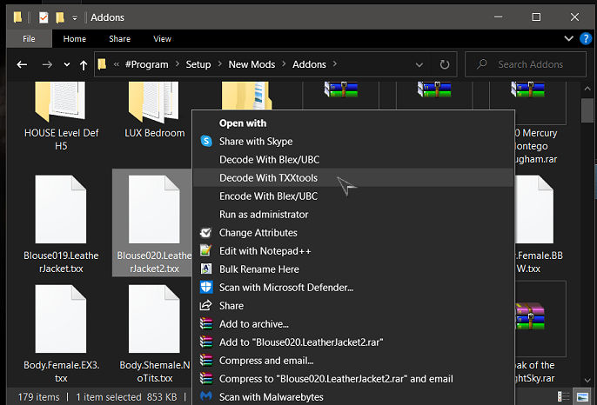Image resolution: width=597 pixels, height=405 pixels.
Task: Select Compress to rar and email entry
Action: coord(353,378)
